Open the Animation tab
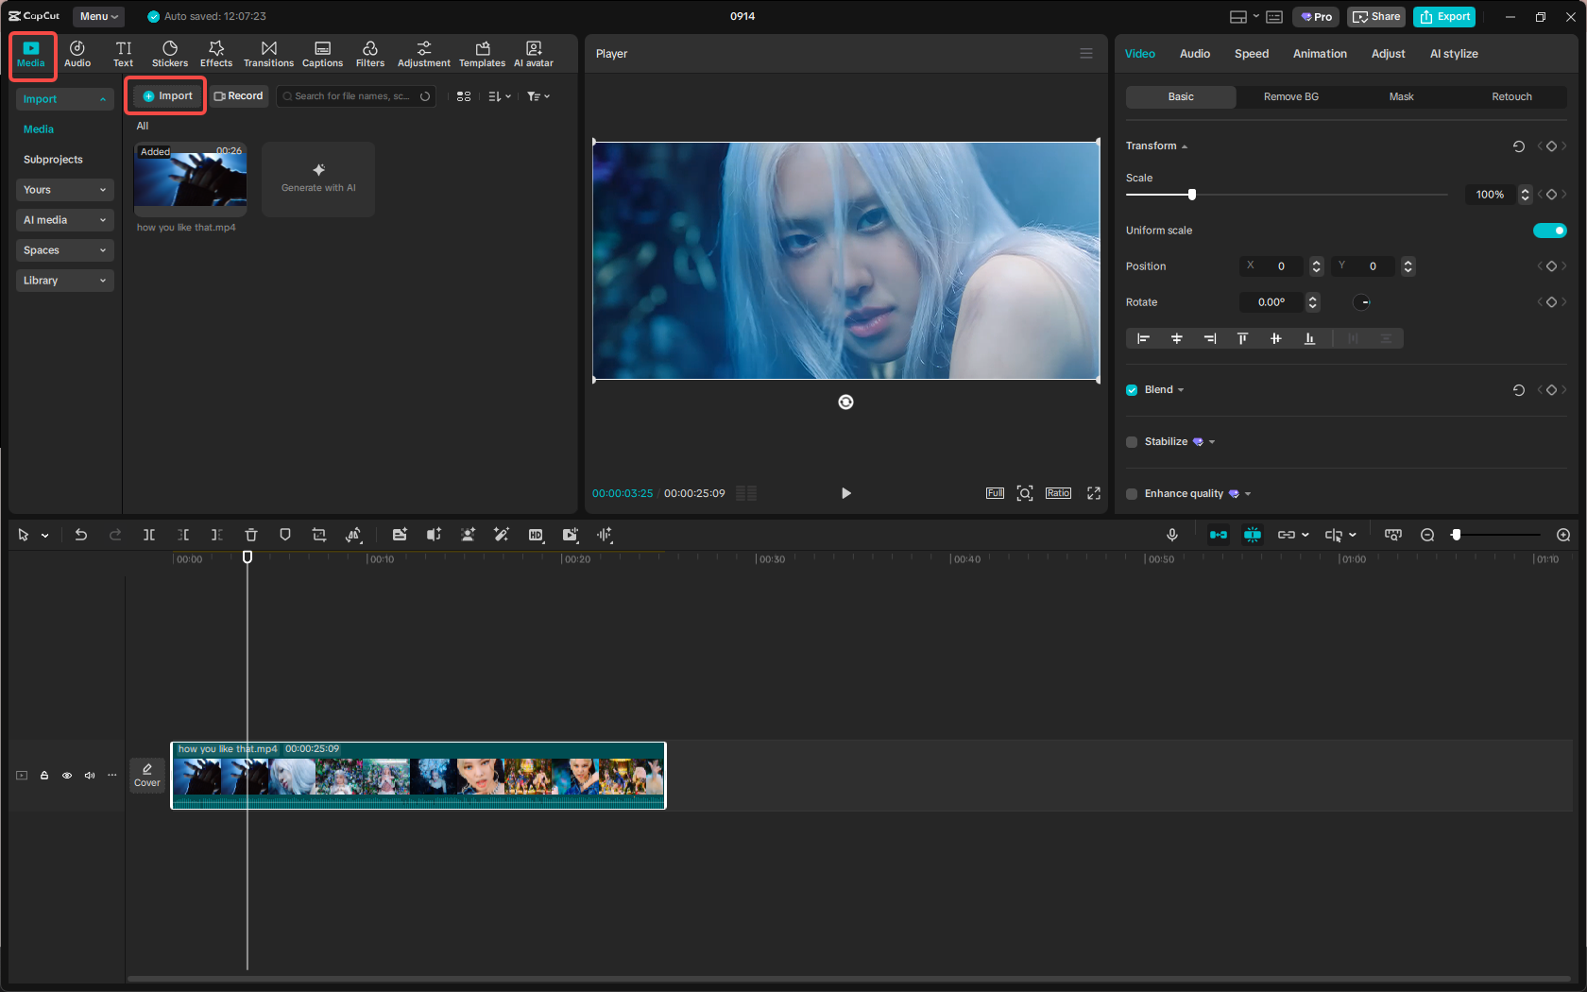The width and height of the screenshot is (1587, 992). (1320, 54)
